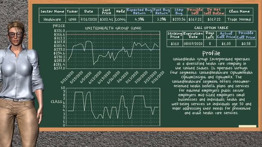Click the Hold column header
Screen dimensions: 262x147
pos(120,11)
